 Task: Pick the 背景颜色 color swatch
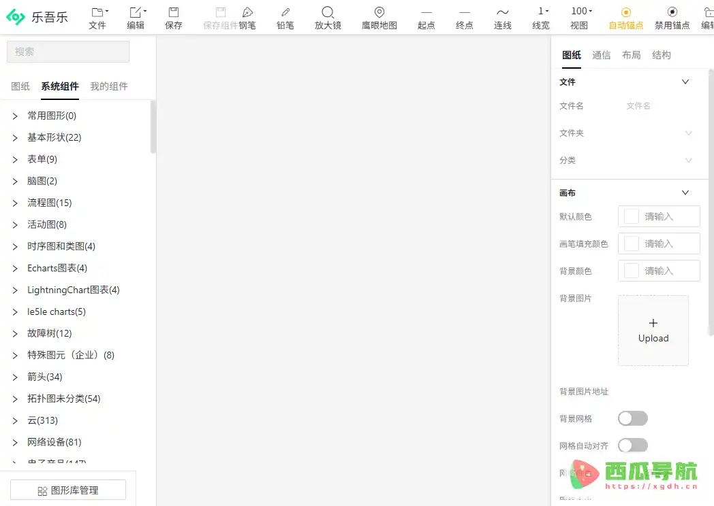tap(631, 271)
